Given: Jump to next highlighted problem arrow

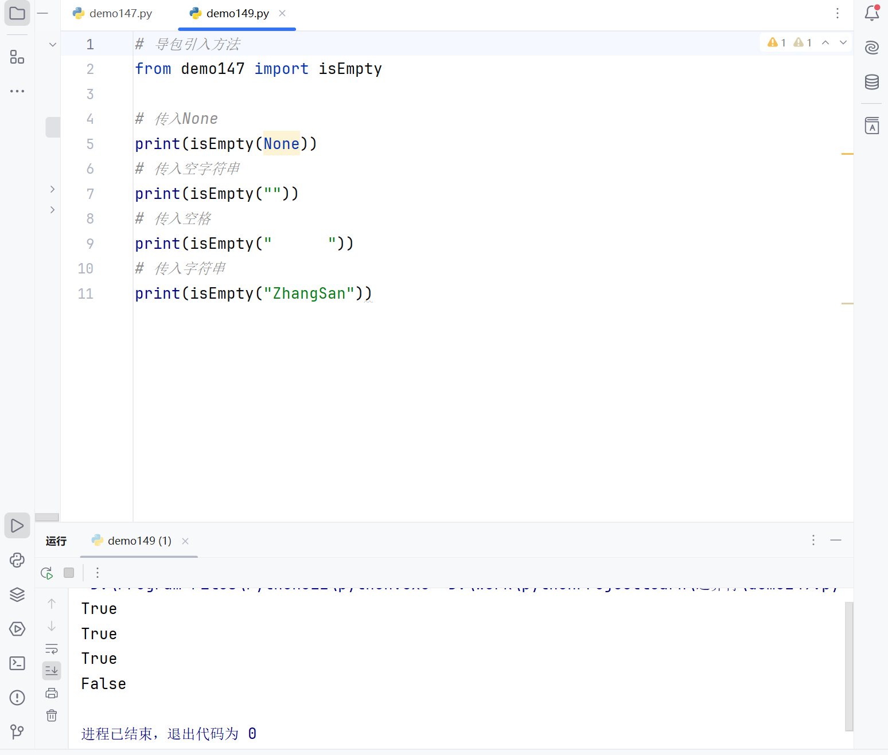Looking at the screenshot, I should pos(843,42).
